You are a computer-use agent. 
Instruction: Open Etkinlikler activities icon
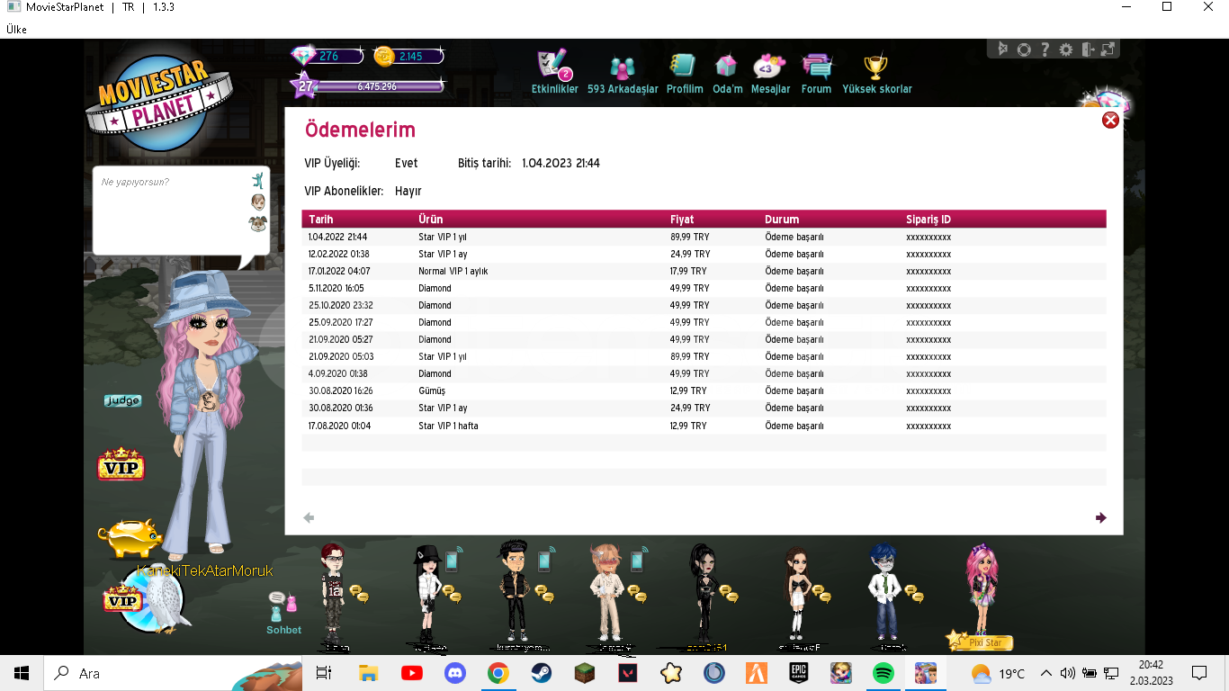[x=552, y=67]
